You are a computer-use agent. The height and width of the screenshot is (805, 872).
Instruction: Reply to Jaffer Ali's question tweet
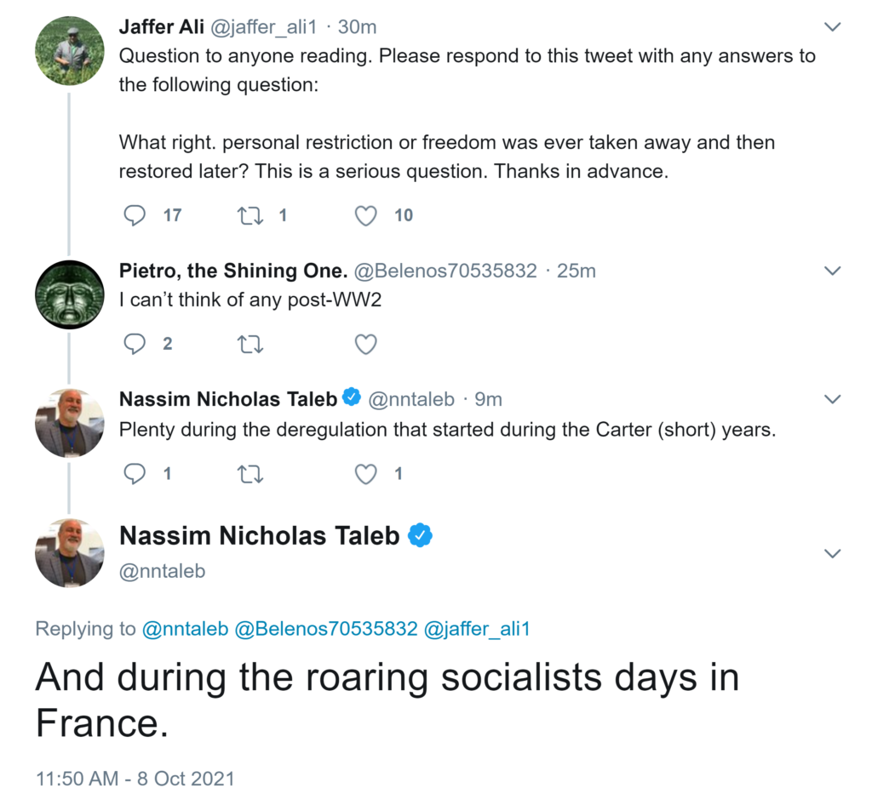click(135, 215)
